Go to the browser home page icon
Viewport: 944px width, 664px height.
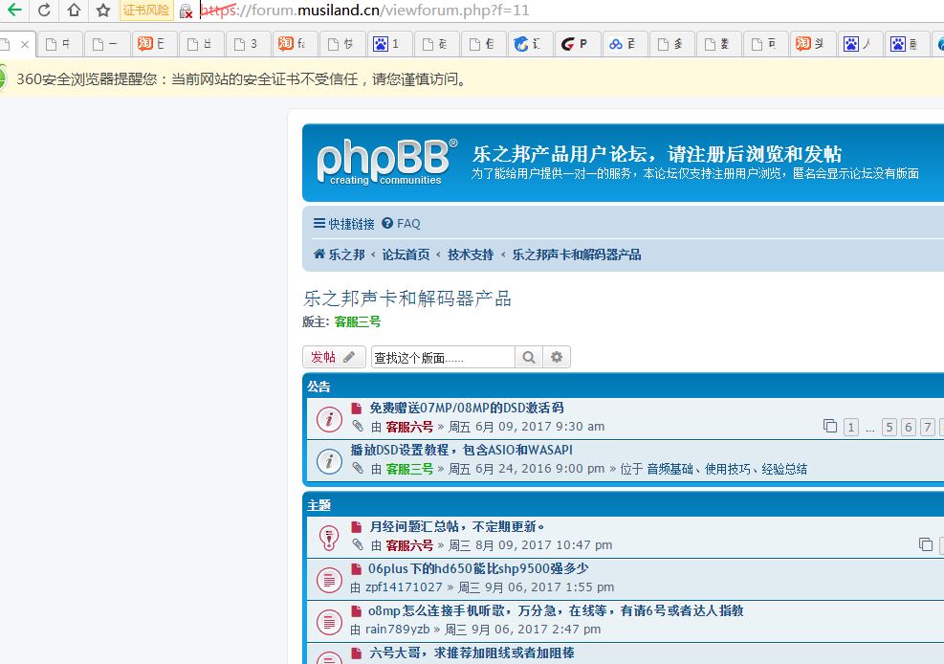[x=74, y=11]
